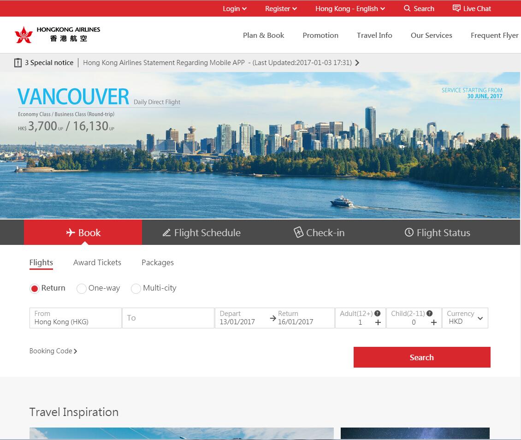The image size is (521, 440).
Task: Click the night sky Travel Inspiration thumbnail
Action: tap(415, 434)
